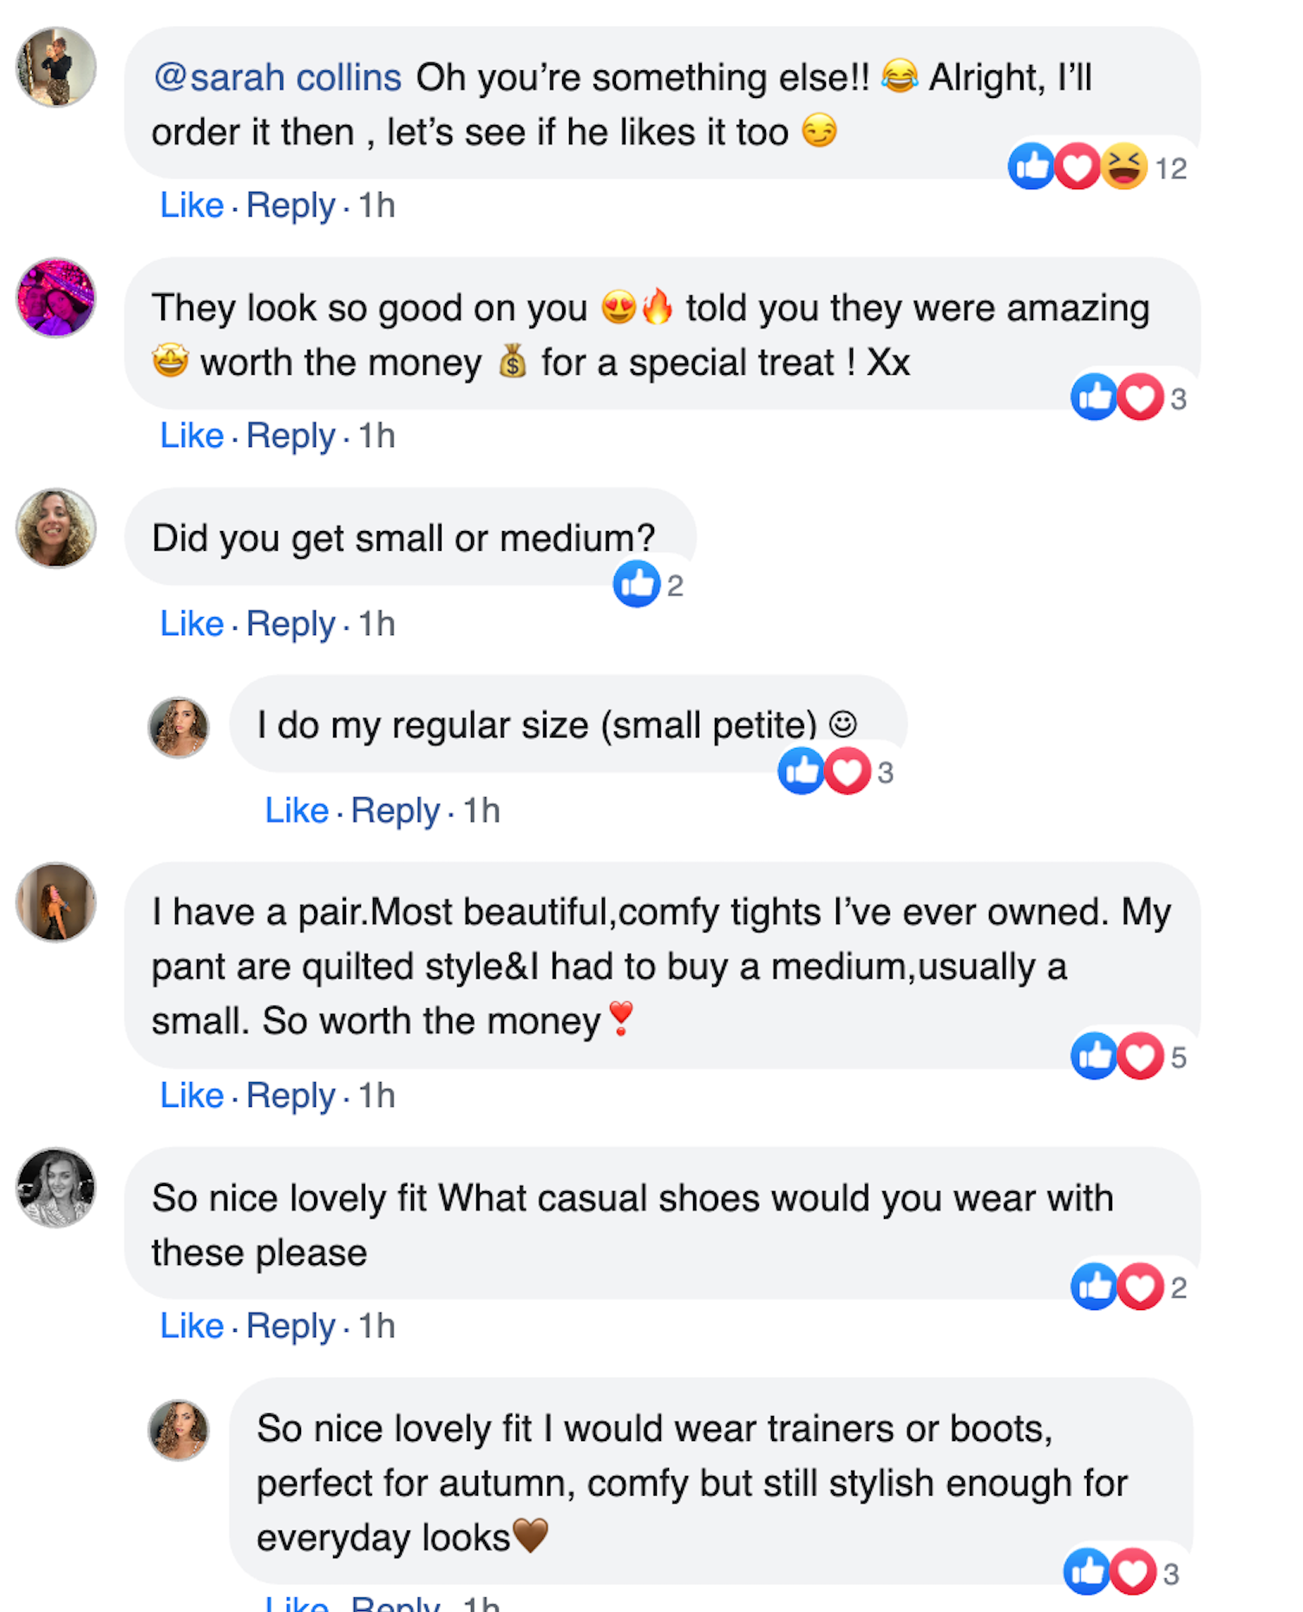Open the profile picture beside 'Did you get small or medium?'

point(56,528)
